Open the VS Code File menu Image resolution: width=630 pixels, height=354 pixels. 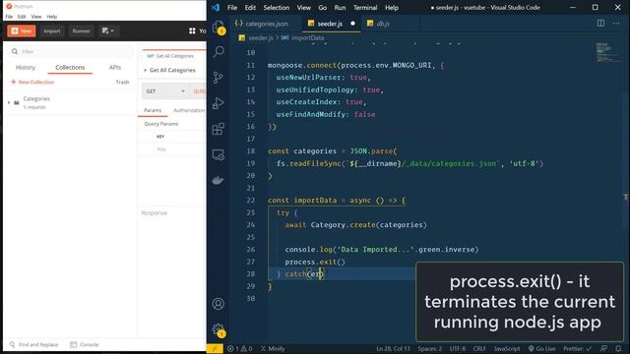click(232, 8)
